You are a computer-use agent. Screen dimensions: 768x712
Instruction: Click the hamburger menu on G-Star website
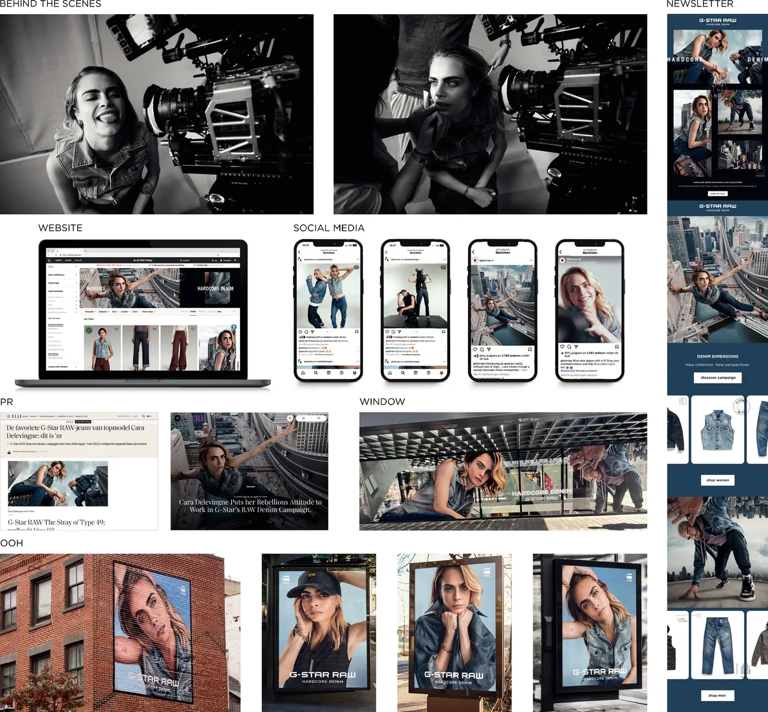pyautogui.click(x=49, y=260)
